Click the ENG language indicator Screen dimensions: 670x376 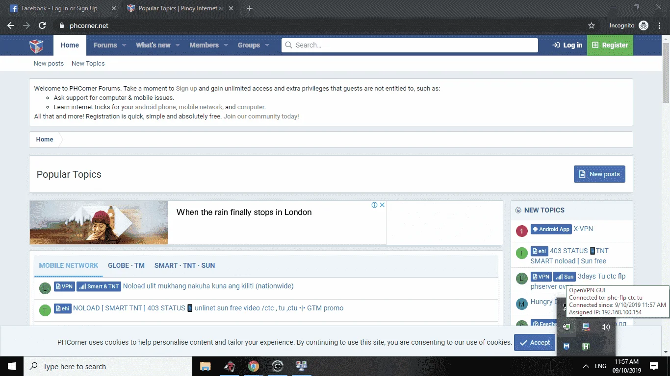[600, 366]
